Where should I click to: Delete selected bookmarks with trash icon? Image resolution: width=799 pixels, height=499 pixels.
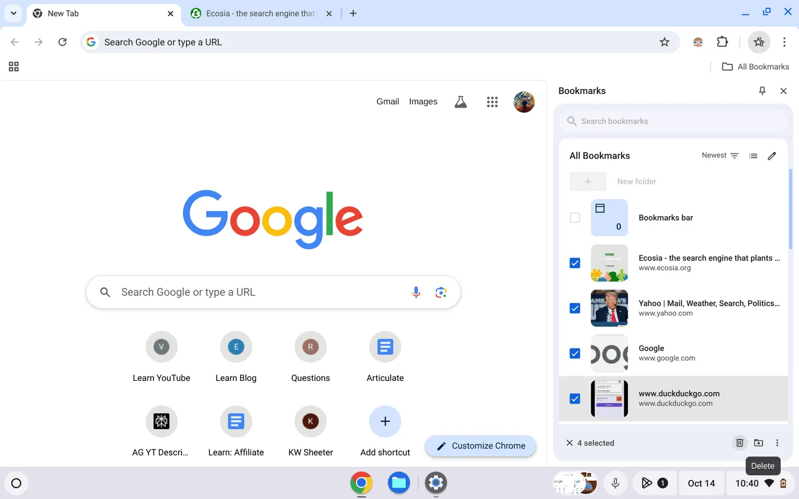coord(740,443)
